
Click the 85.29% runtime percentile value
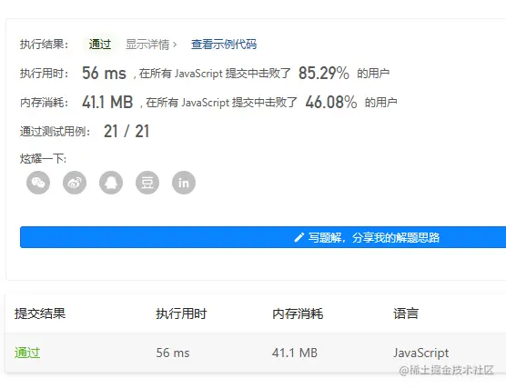click(x=324, y=74)
